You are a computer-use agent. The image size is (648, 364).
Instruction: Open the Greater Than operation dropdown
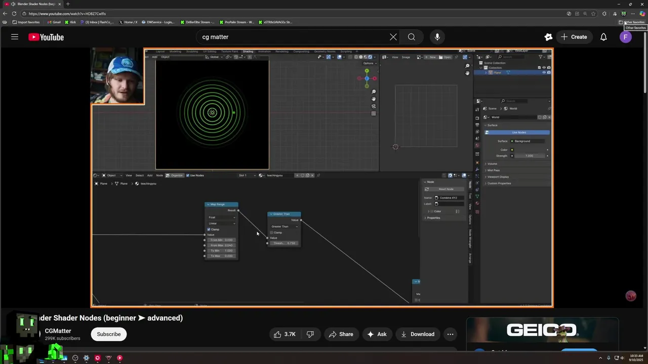click(x=284, y=226)
